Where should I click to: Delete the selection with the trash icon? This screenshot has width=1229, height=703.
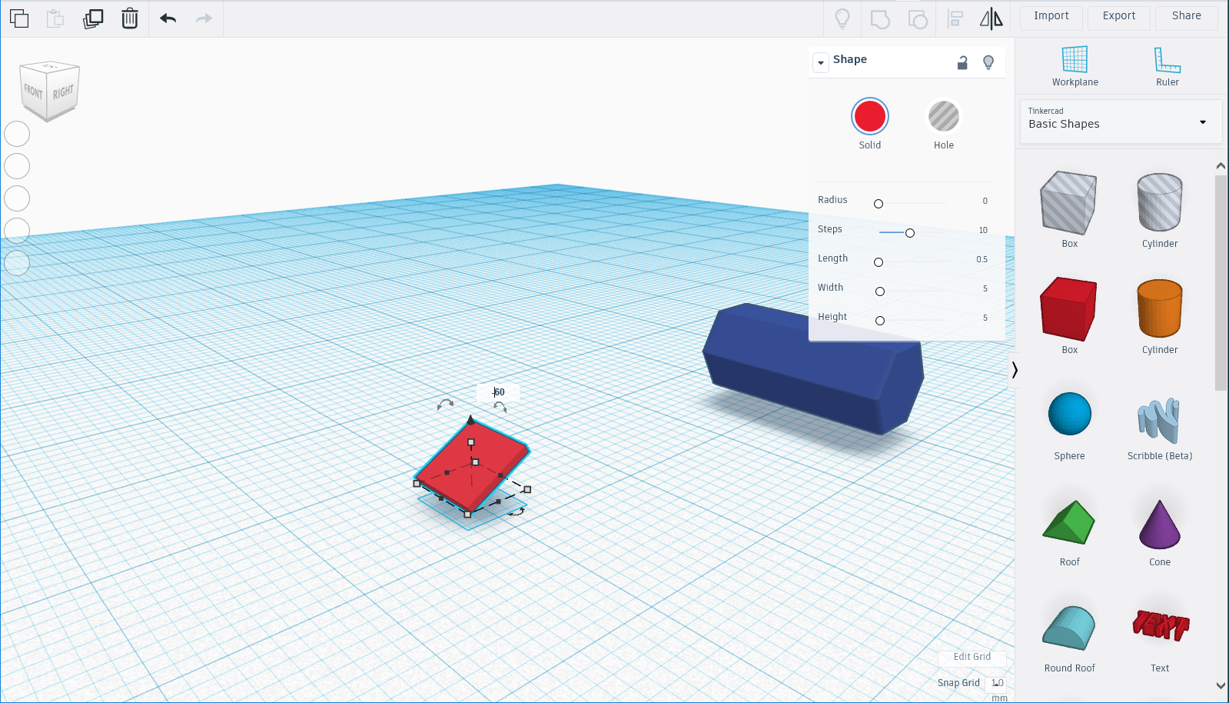(x=130, y=18)
